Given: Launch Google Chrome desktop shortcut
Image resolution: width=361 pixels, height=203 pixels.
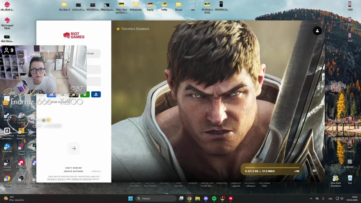Looking at the screenshot, I should [7, 181].
